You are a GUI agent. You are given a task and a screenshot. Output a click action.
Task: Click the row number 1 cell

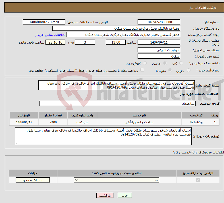(x=215, y=122)
